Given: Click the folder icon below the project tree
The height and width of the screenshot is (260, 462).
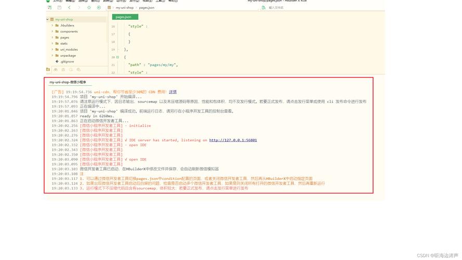Looking at the screenshot, I should pyautogui.click(x=48, y=69).
